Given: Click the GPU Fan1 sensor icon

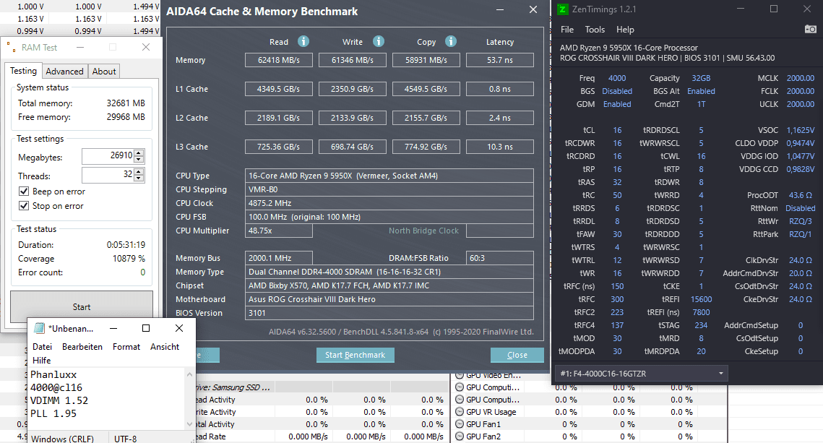Looking at the screenshot, I should [x=460, y=424].
